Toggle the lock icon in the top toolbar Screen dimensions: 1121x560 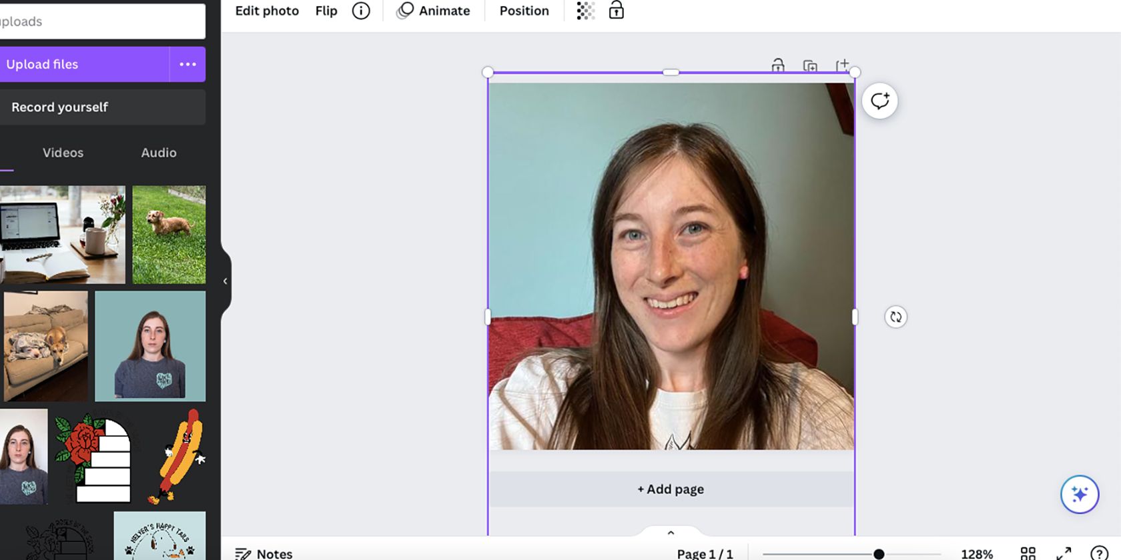[616, 11]
